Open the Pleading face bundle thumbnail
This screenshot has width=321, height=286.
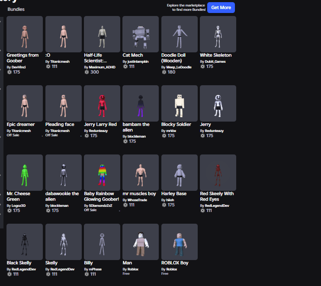[x=64, y=103]
